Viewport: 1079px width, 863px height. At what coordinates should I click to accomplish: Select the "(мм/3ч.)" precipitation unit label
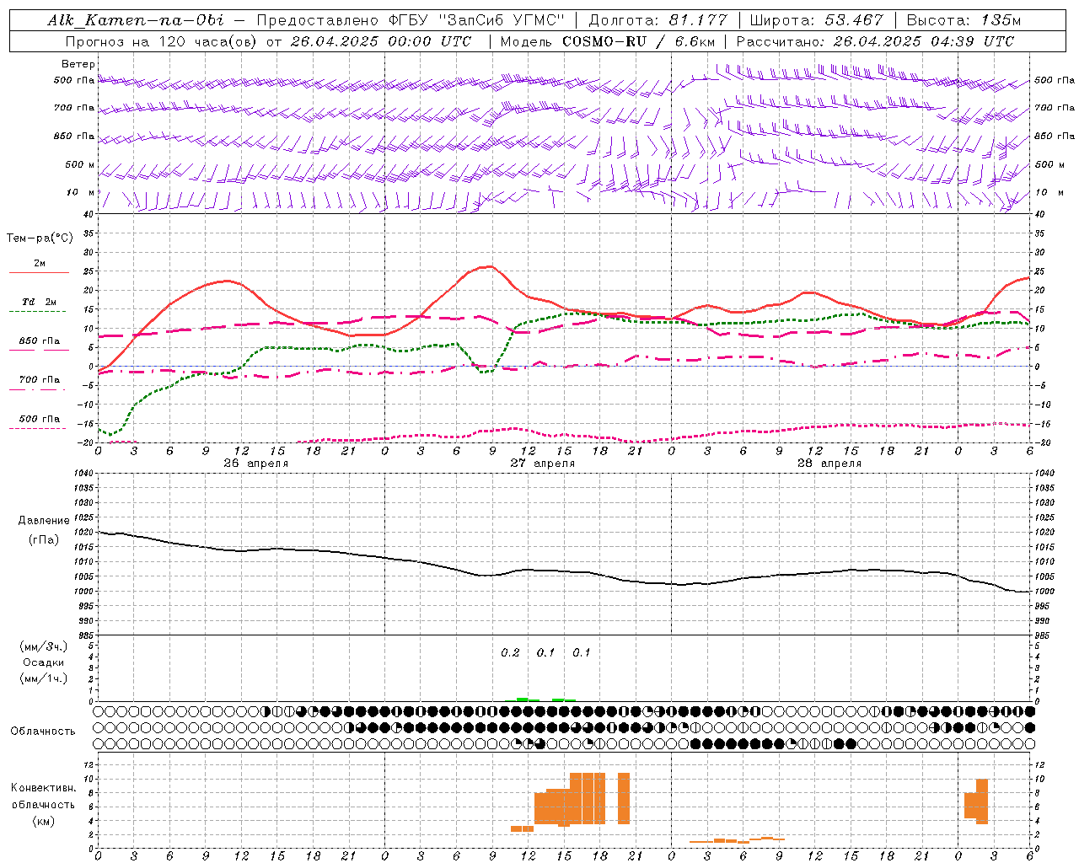pos(44,646)
